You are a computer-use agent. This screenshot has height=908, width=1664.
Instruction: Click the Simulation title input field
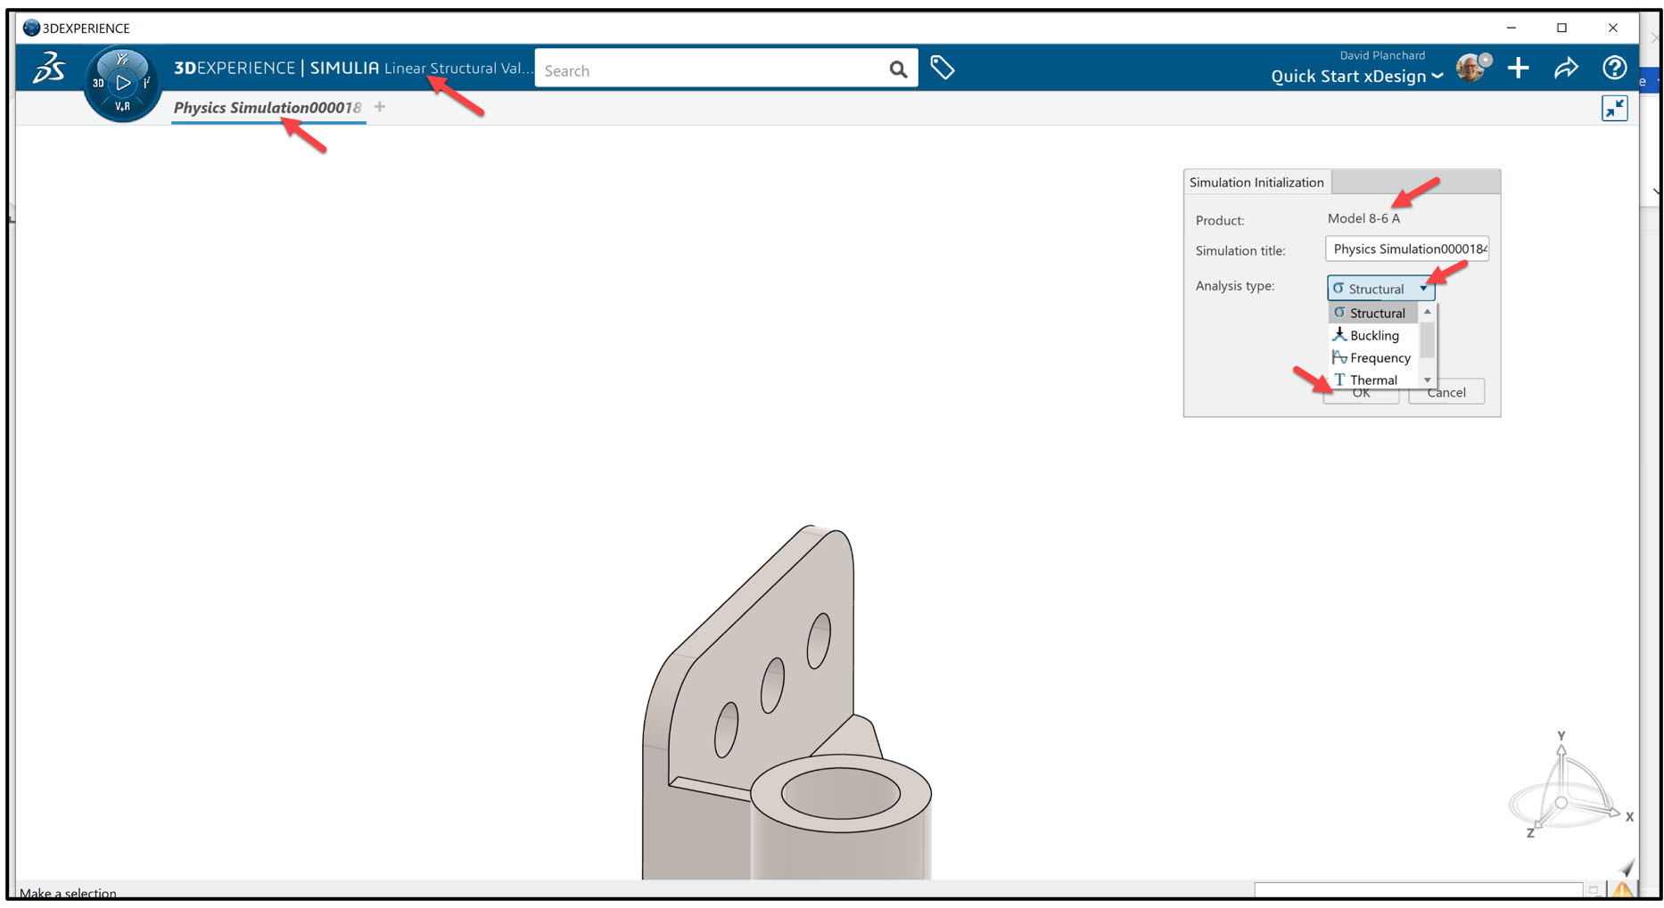coord(1406,249)
